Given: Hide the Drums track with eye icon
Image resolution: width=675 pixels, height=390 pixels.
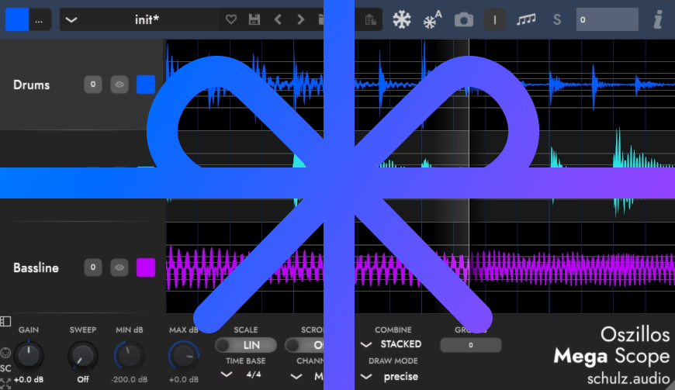Looking at the screenshot, I should click(119, 85).
